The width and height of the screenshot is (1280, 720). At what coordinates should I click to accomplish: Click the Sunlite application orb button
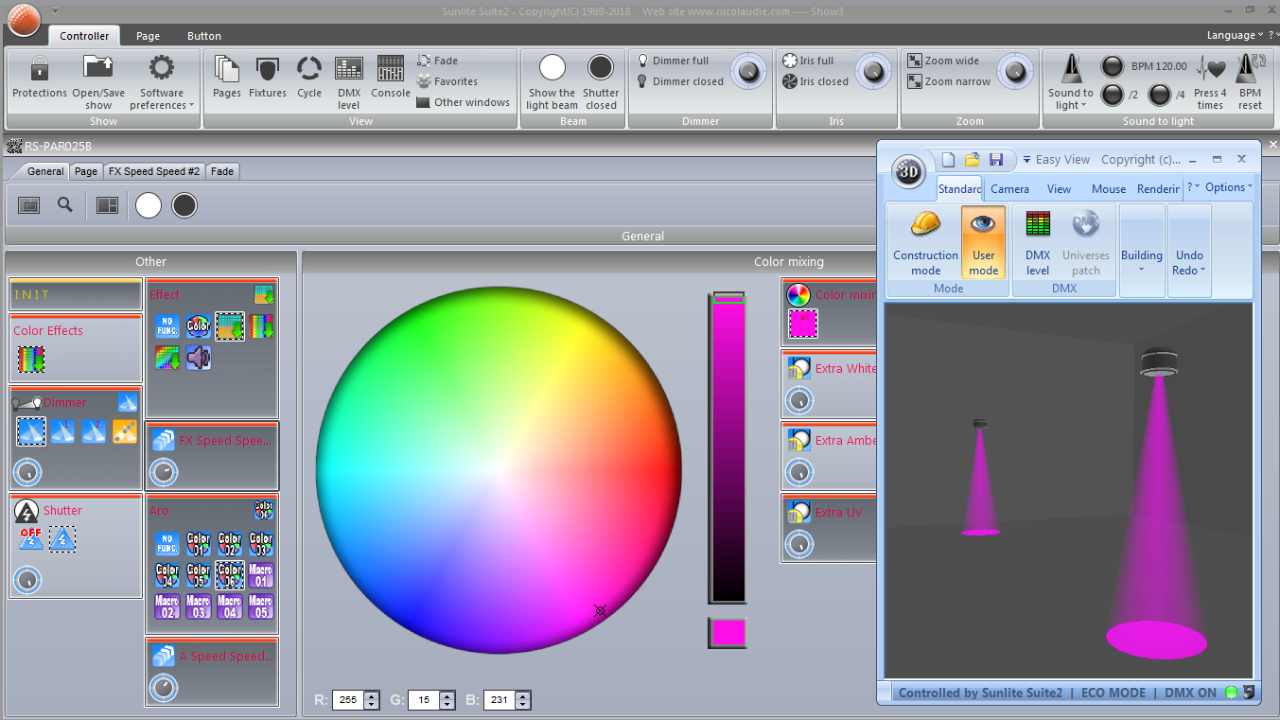tap(24, 20)
